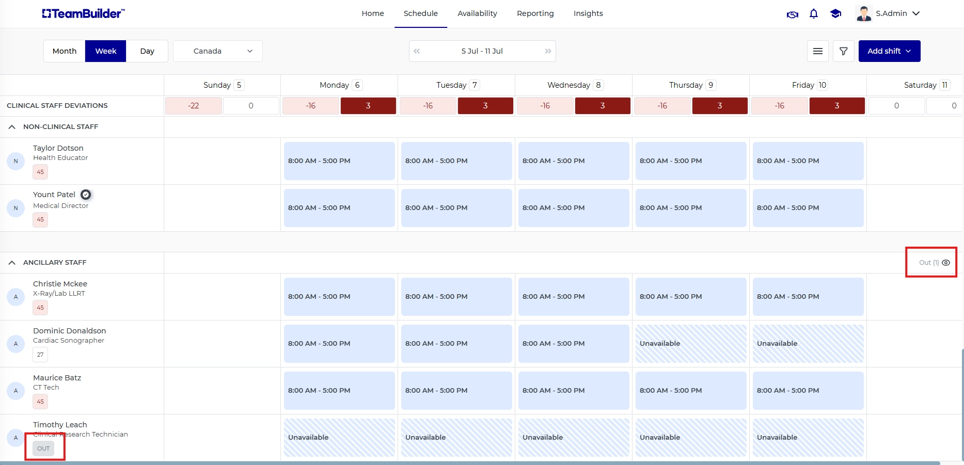Expand the Add shift dropdown
Screen dimensions: 964x465
(889, 51)
